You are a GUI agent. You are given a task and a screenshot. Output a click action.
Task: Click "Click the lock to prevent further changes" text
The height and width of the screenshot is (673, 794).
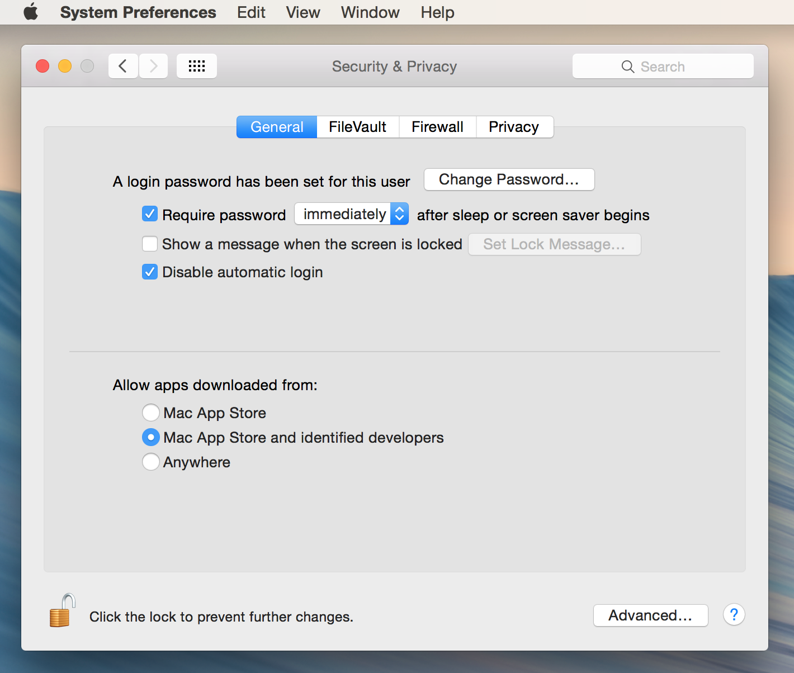221,617
